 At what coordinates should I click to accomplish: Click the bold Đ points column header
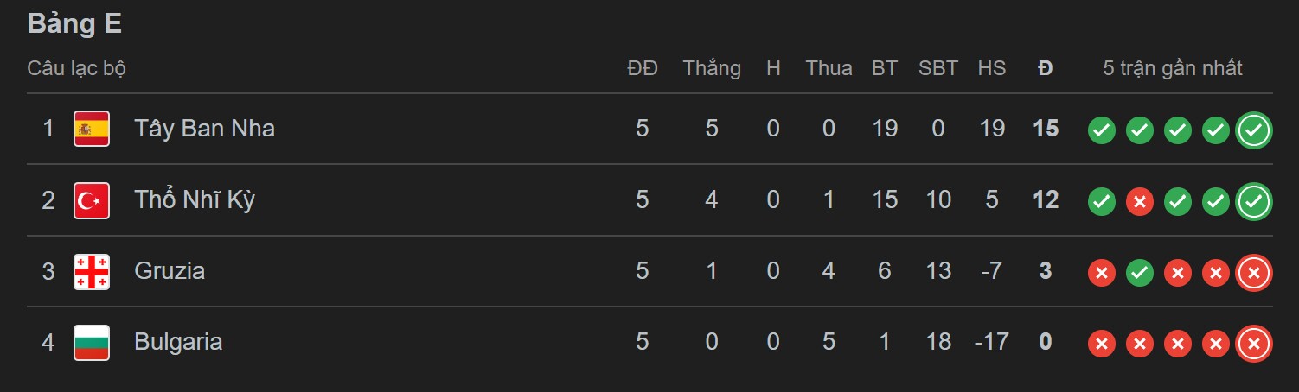tap(1045, 68)
